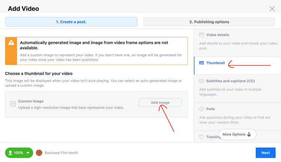
Task: Click the Tracking tag icon
Action: point(202,137)
